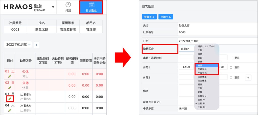
Task: Toggle 翌日 checkbox for 出勤・退勤時刻
Action: tap(231, 58)
